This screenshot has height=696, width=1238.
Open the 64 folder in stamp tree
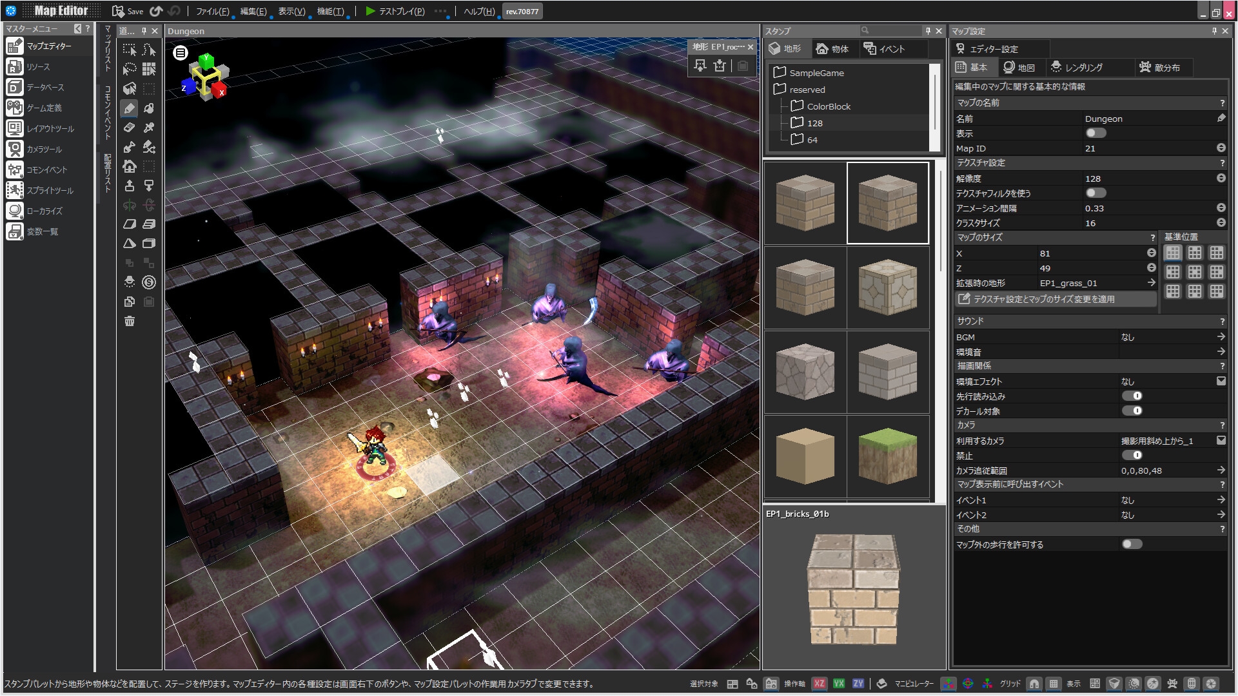pos(812,140)
